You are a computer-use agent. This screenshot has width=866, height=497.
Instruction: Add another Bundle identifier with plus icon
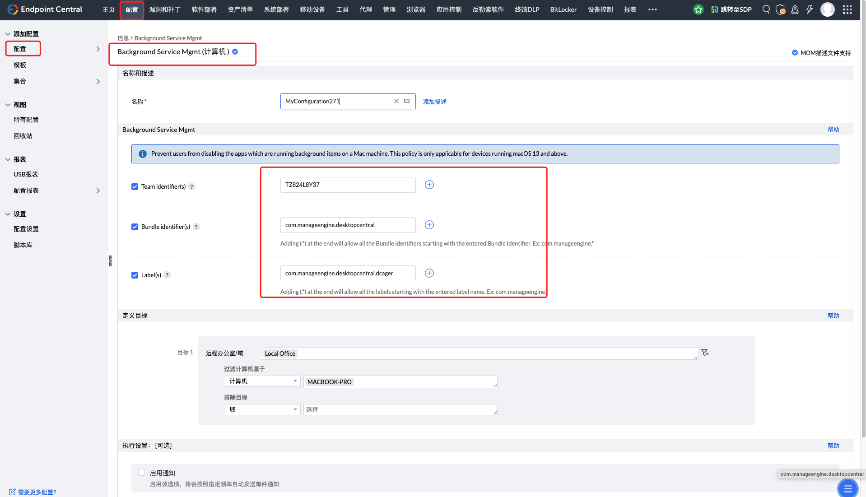click(429, 225)
